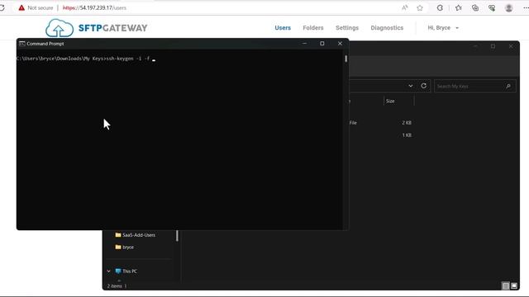Expand File Explorer address bar history dropdown
Image resolution: width=529 pixels, height=297 pixels.
pyautogui.click(x=411, y=86)
